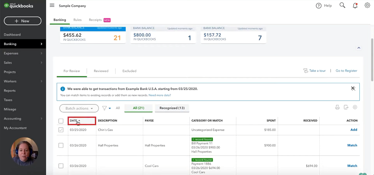The image size is (374, 175).
Task: Click the RECEIVED column header
Action: point(310,121)
